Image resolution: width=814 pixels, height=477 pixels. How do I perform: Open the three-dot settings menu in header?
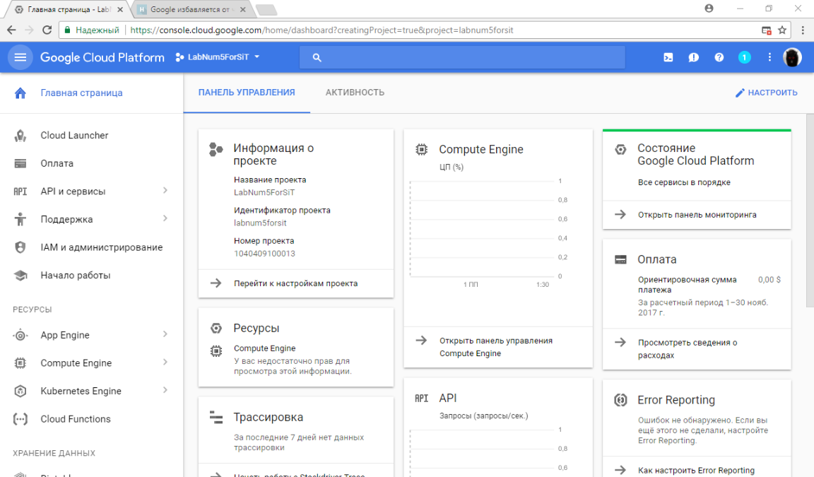[770, 58]
